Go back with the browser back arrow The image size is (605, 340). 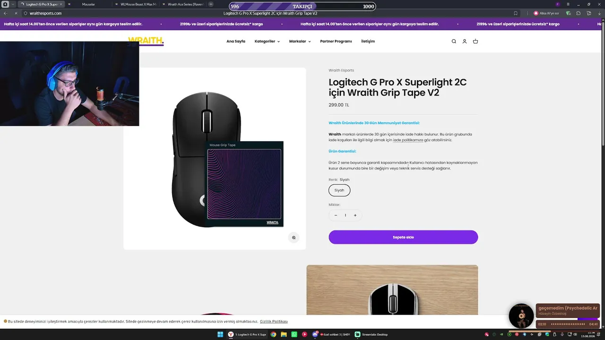tap(6, 13)
